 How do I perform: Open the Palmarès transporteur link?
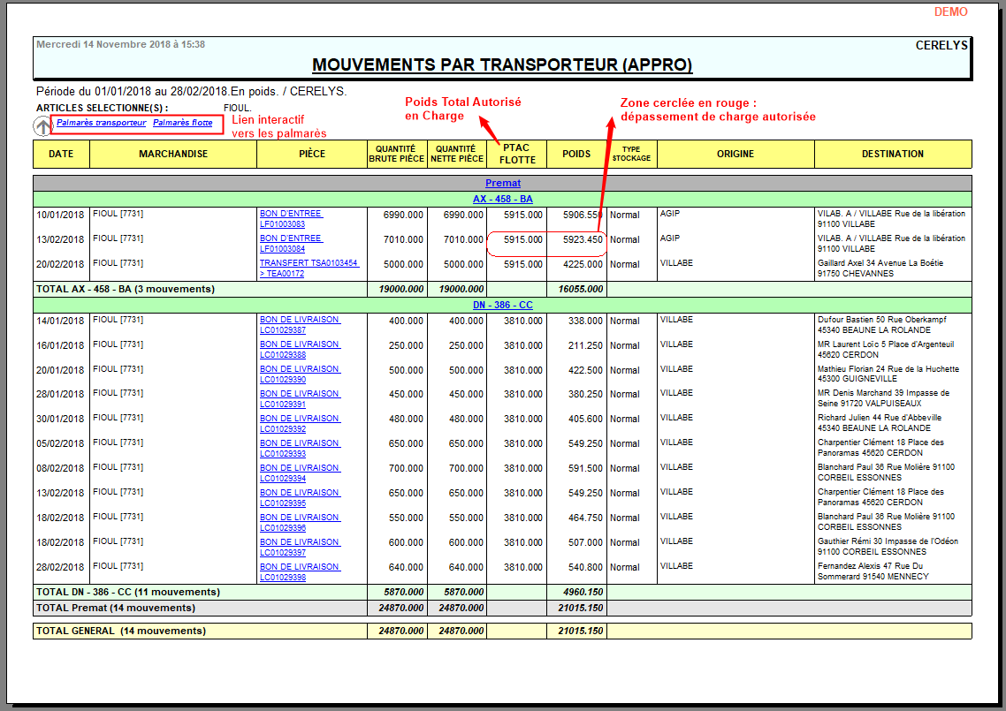click(101, 123)
